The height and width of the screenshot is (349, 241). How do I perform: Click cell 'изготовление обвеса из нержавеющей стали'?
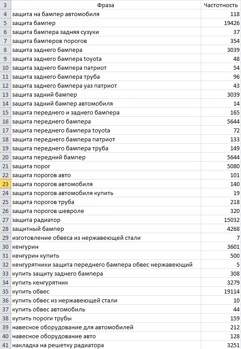tap(106, 238)
